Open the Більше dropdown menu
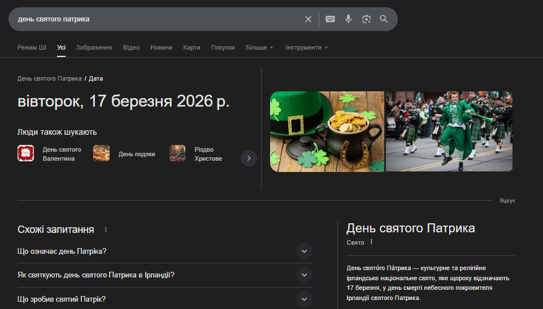This screenshot has width=543, height=309. 259,48
